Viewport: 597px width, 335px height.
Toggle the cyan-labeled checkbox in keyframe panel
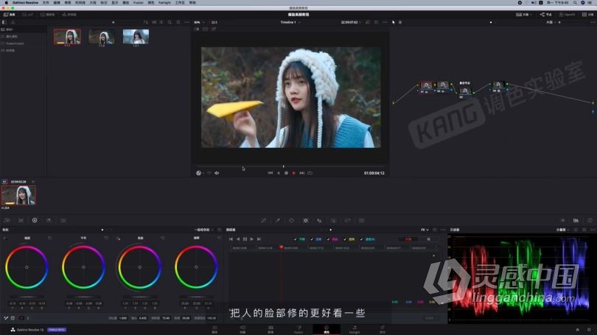click(362, 239)
